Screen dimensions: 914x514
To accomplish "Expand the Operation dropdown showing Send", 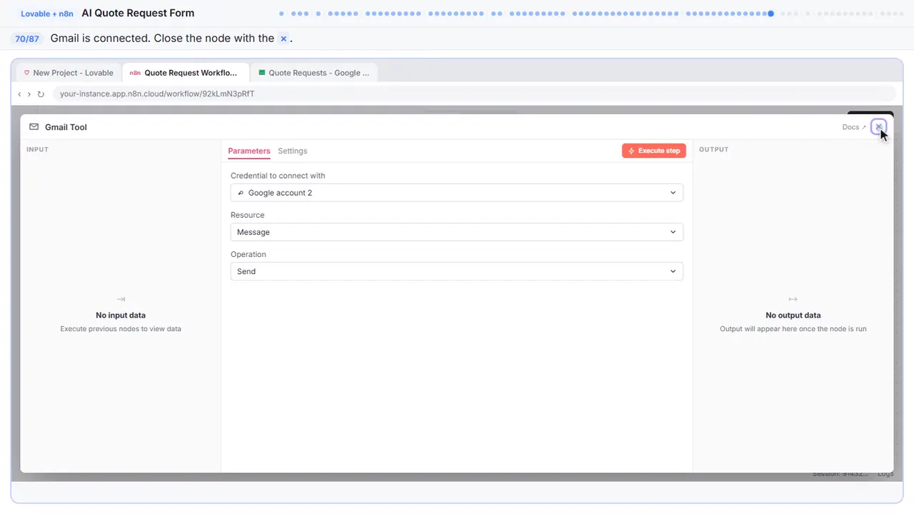I will 457,271.
